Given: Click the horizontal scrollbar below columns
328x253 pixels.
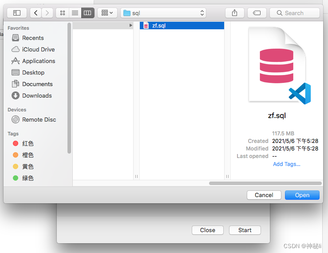Looking at the screenshot, I should click(265, 183).
